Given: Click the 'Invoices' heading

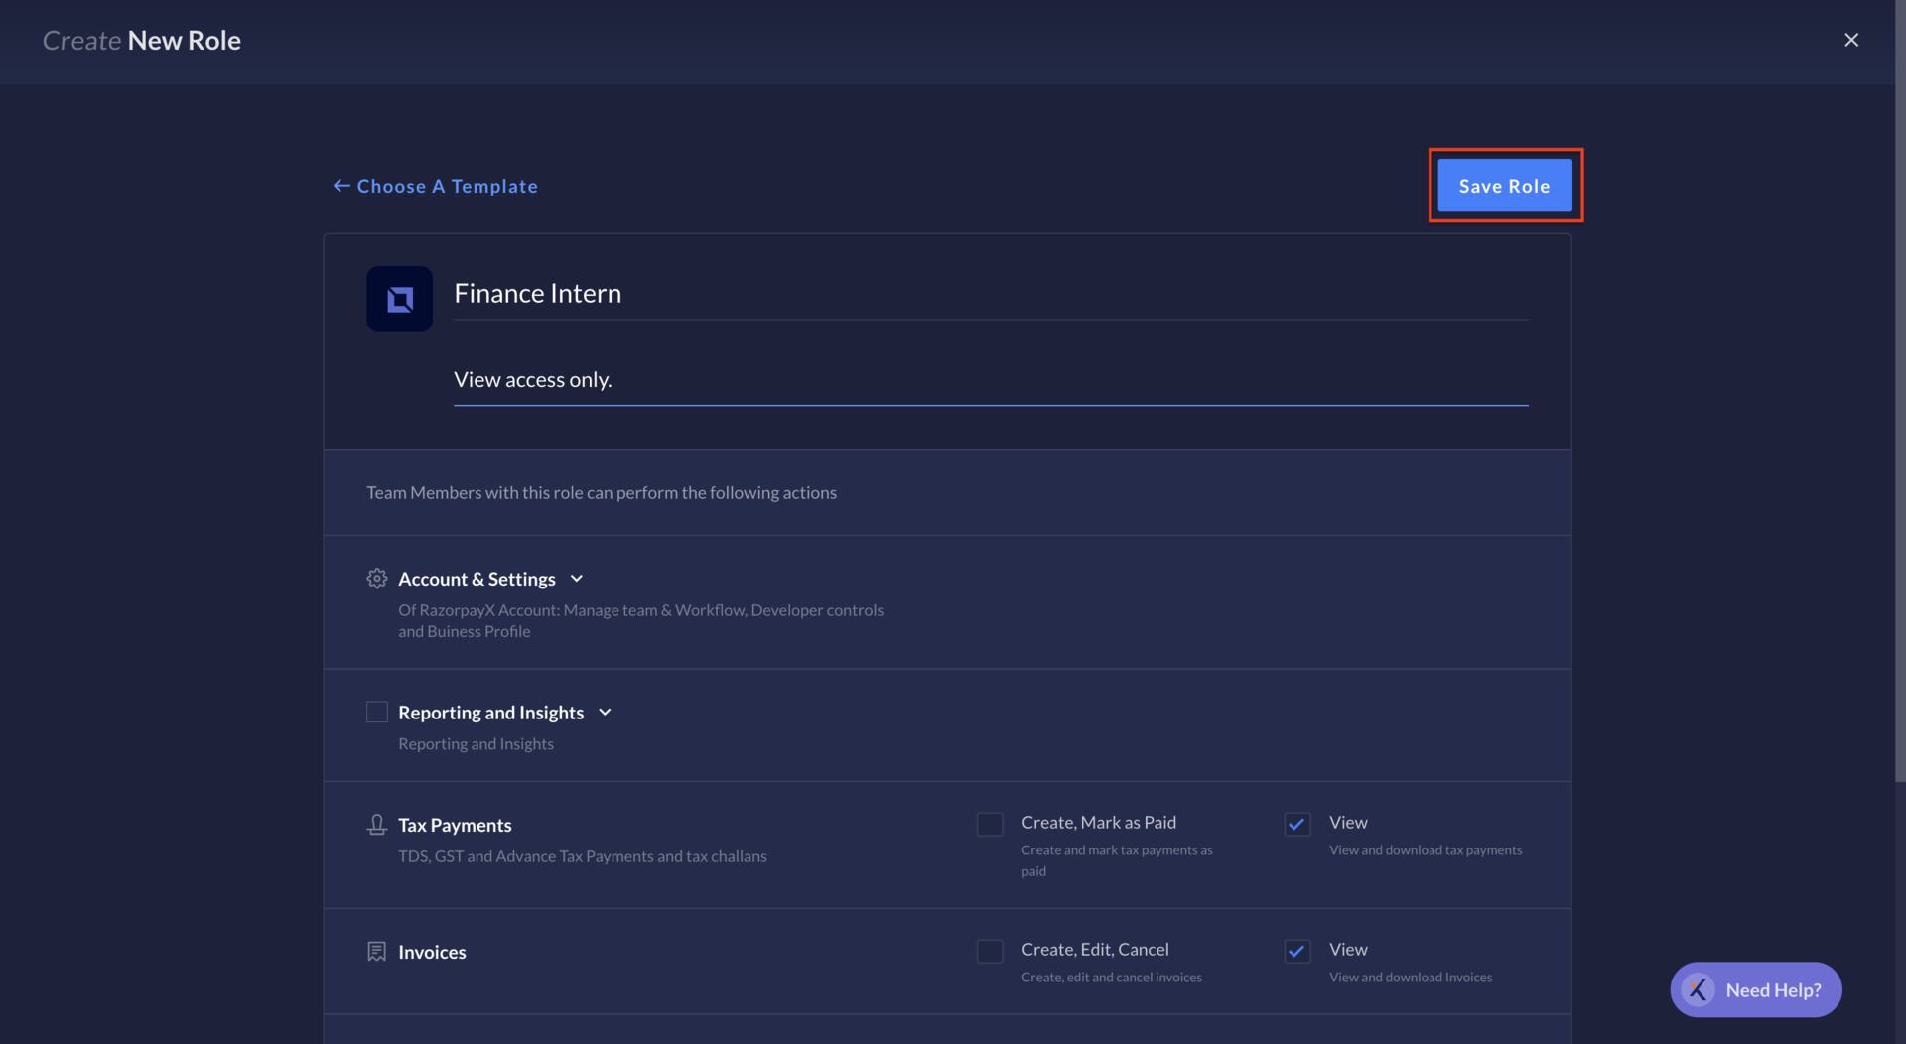Looking at the screenshot, I should click(432, 952).
